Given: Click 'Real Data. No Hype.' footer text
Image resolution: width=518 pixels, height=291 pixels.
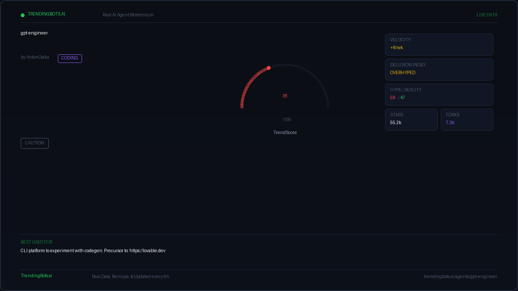Looking at the screenshot, I should click(x=111, y=277).
